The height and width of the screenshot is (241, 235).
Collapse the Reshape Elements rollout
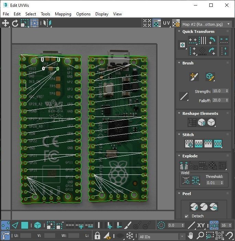click(179, 113)
